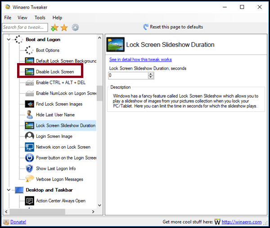Viewport: 270px width, 228px height.
Task: Click the Show Last Logon Info shield icon
Action: click(29, 169)
